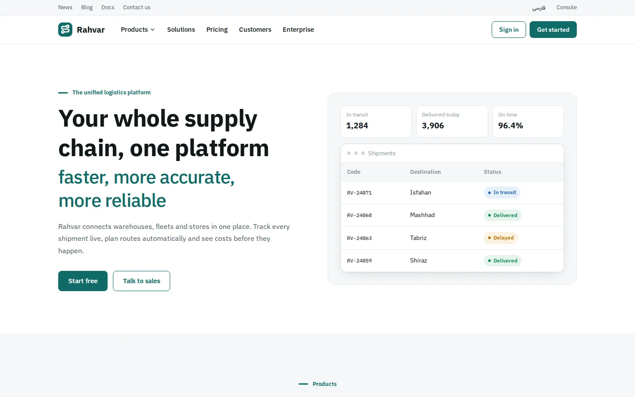Select shipment code RV-24071
635x397 pixels.
[x=359, y=193]
